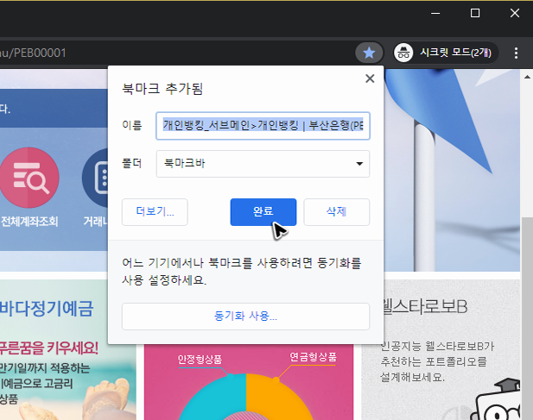533x420 pixels.
Task: Click the address bar URL text
Action: click(33, 53)
